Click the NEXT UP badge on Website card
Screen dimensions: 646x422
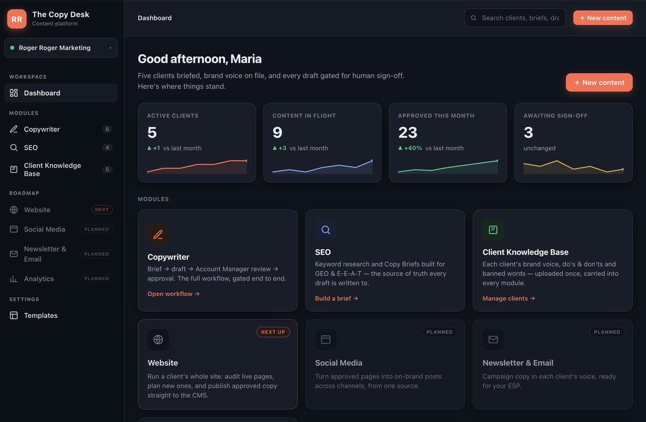click(x=273, y=332)
